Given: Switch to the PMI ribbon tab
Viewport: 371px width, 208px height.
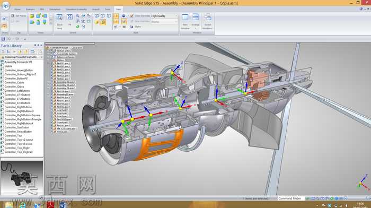Looking at the screenshot, I should 42,9.
